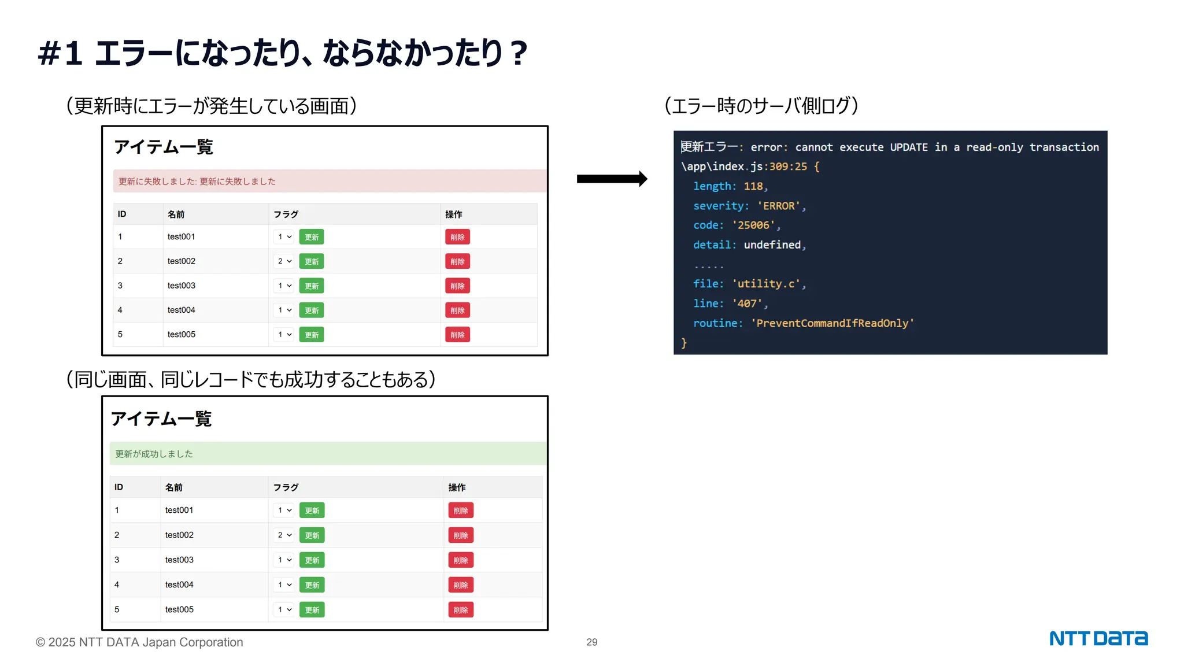Click the NTT DATA logo
Viewport: 1184px width, 666px height.
(1098, 639)
